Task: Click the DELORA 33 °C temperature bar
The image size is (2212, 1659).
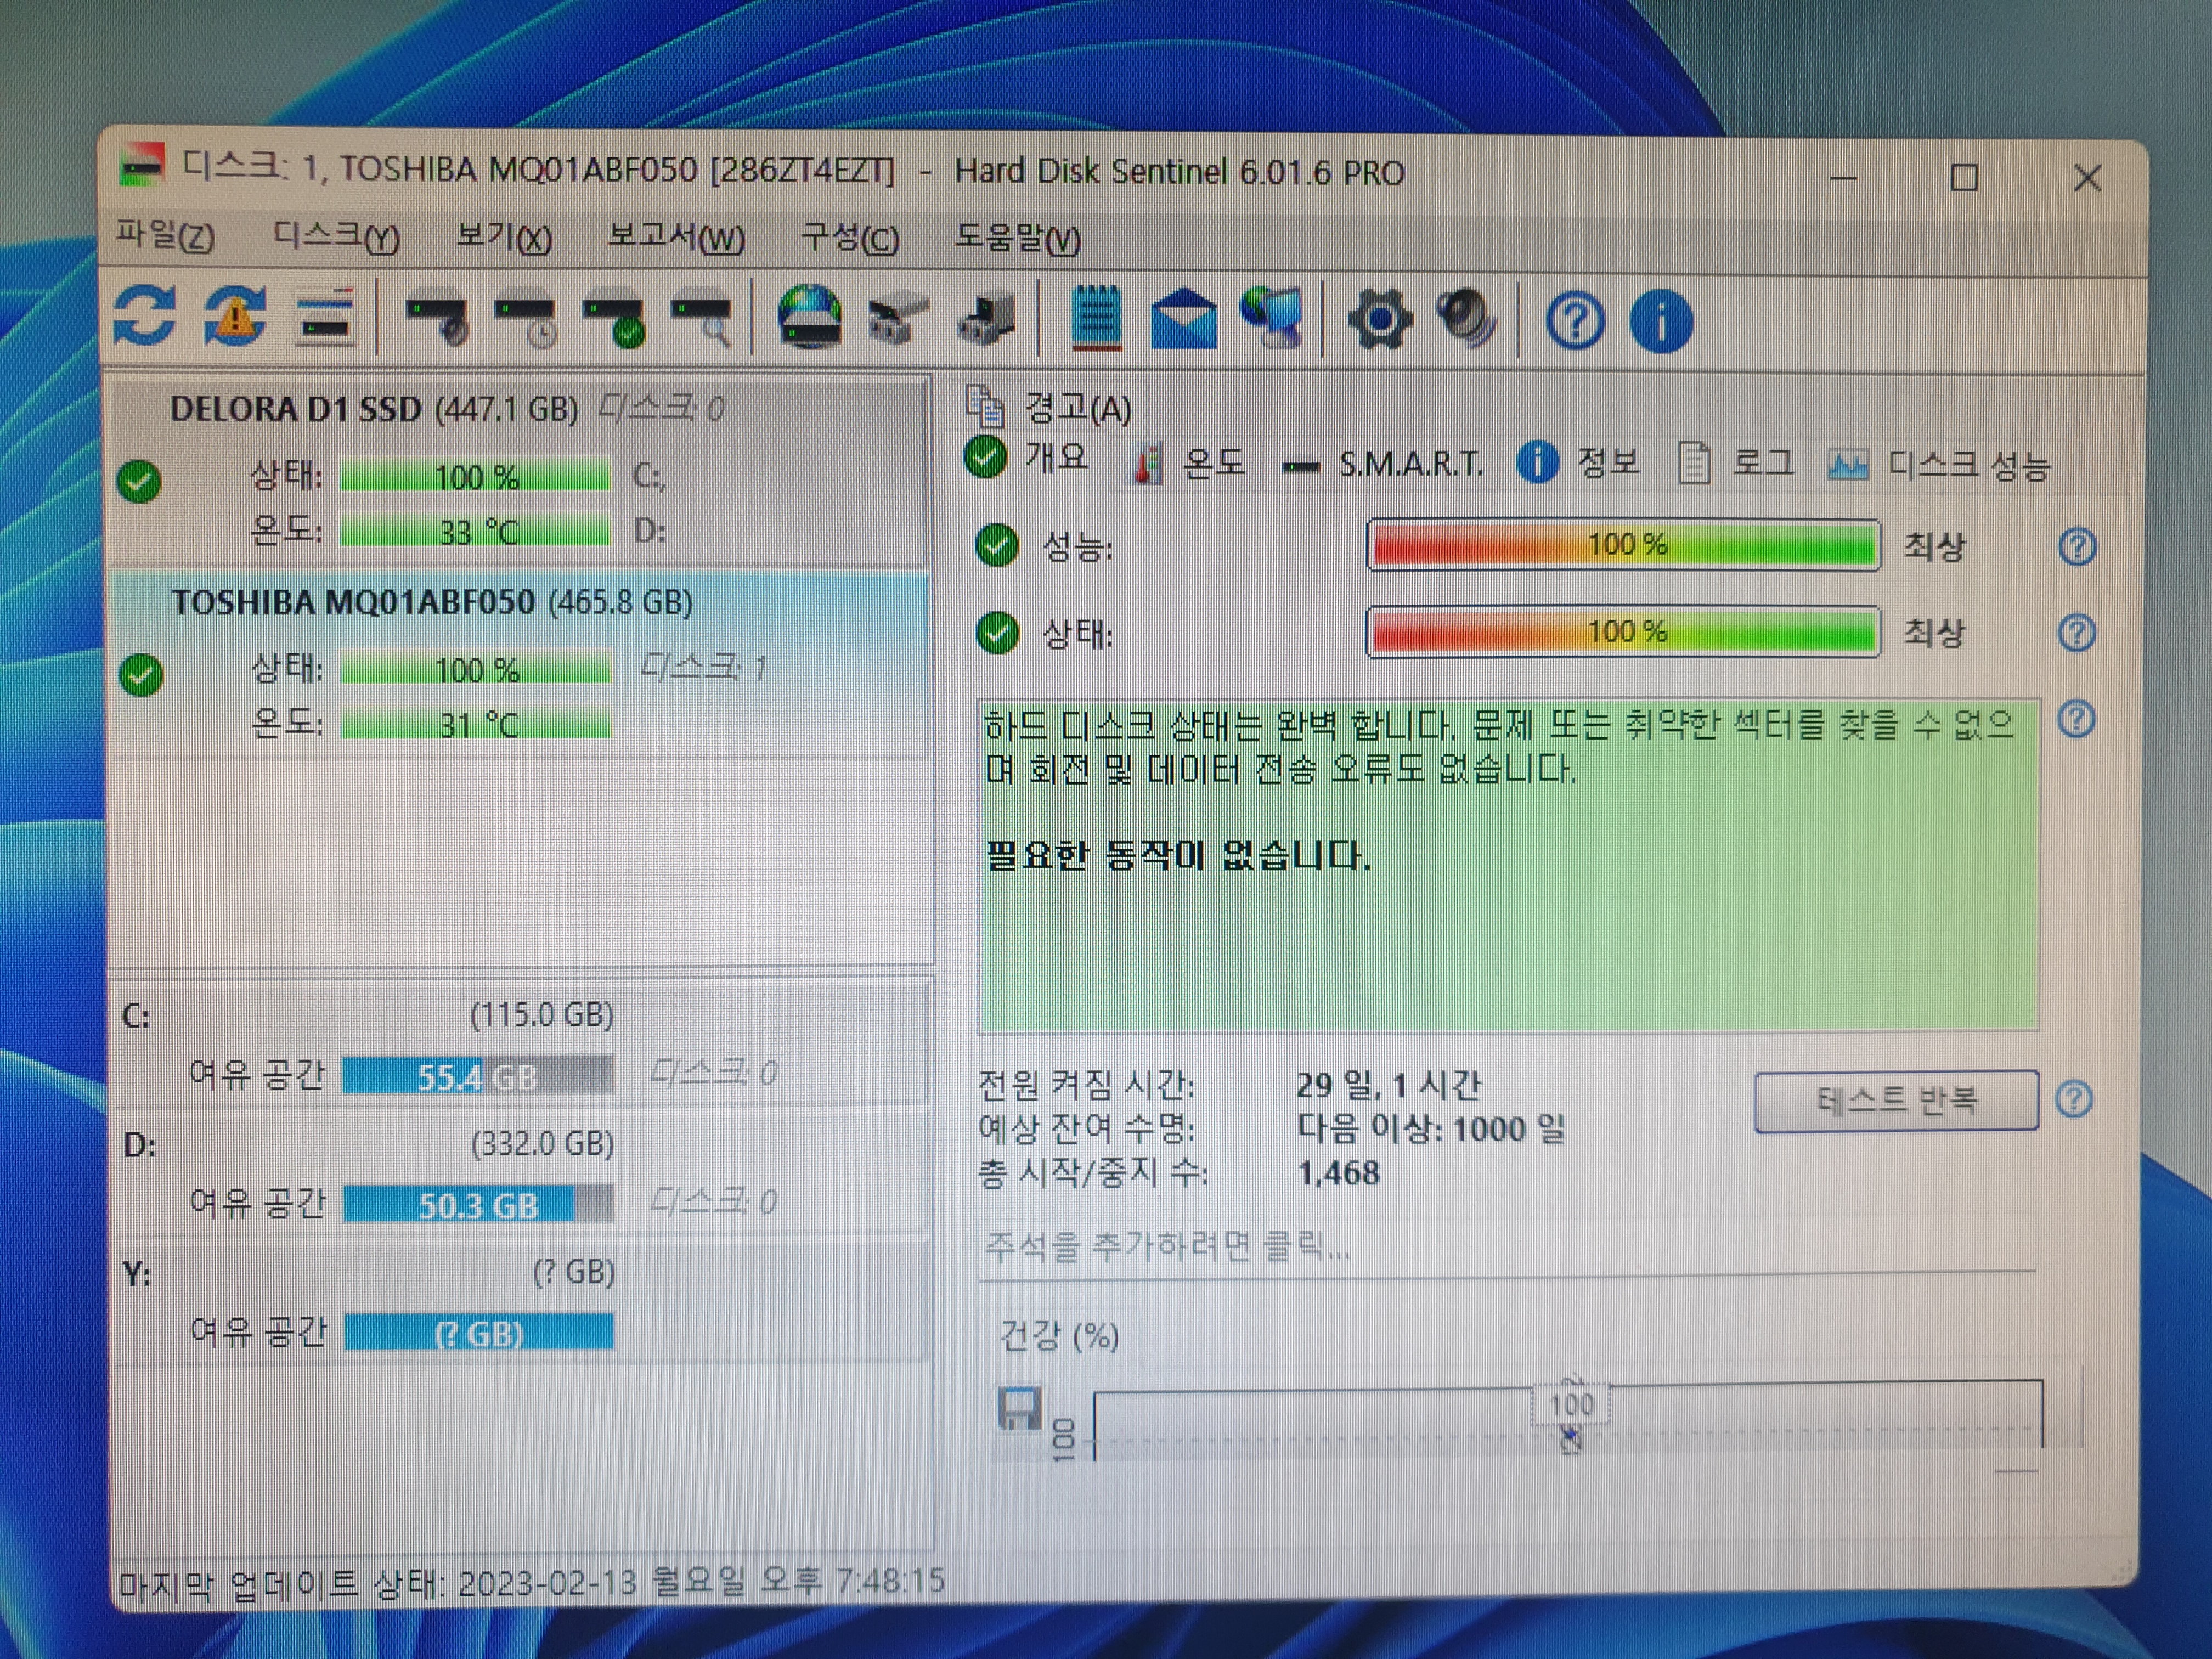Action: (x=475, y=531)
